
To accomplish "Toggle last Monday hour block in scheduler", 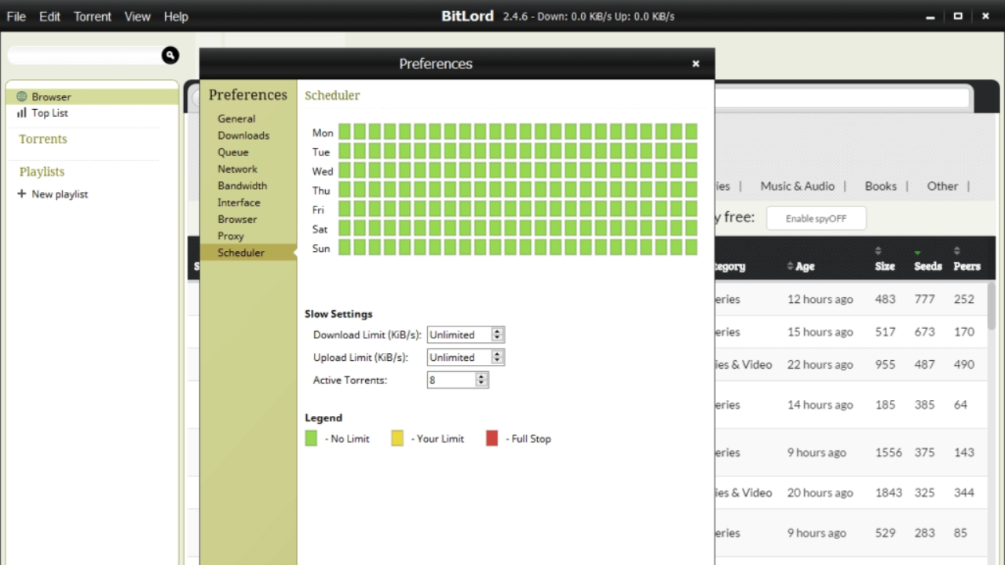I will click(x=691, y=132).
